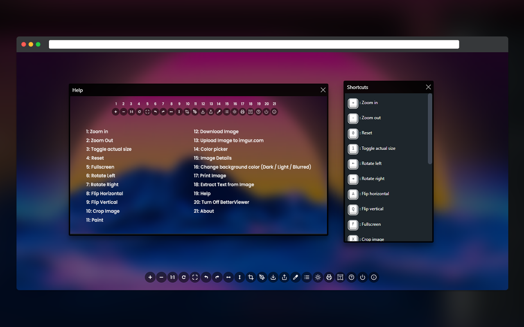The height and width of the screenshot is (327, 524).
Task: Reset the image view
Action: coord(183,277)
